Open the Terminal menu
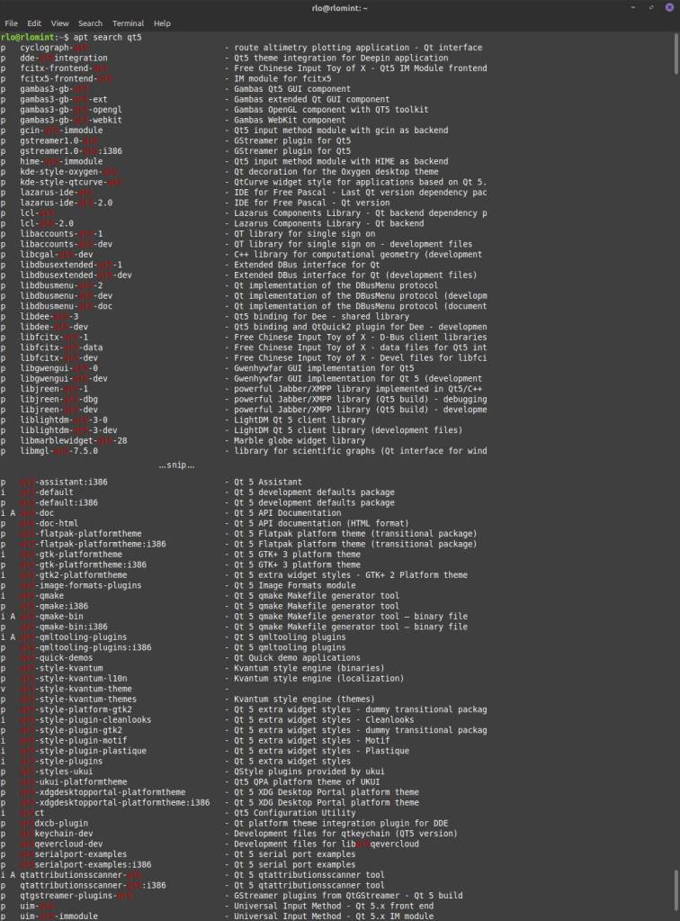This screenshot has width=680, height=921. [x=128, y=23]
